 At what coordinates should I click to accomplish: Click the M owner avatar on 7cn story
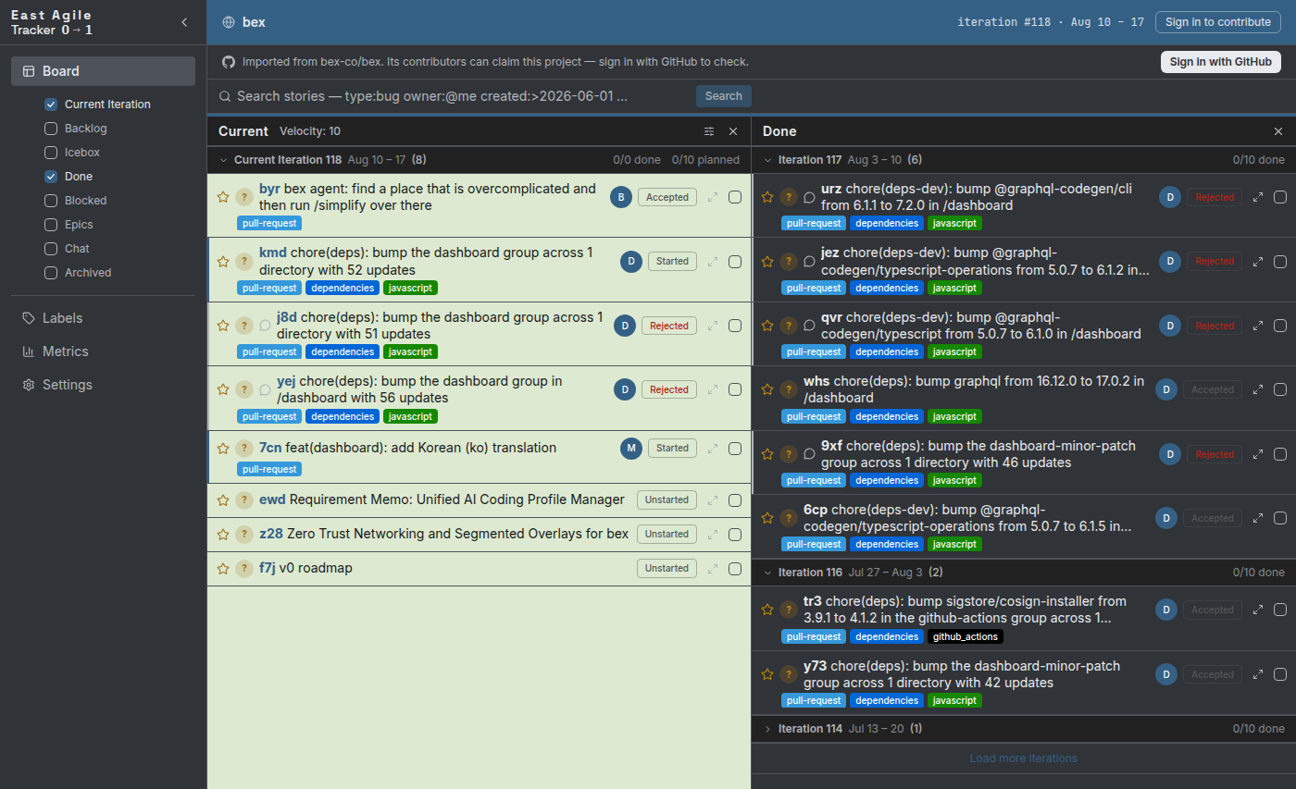click(x=631, y=449)
